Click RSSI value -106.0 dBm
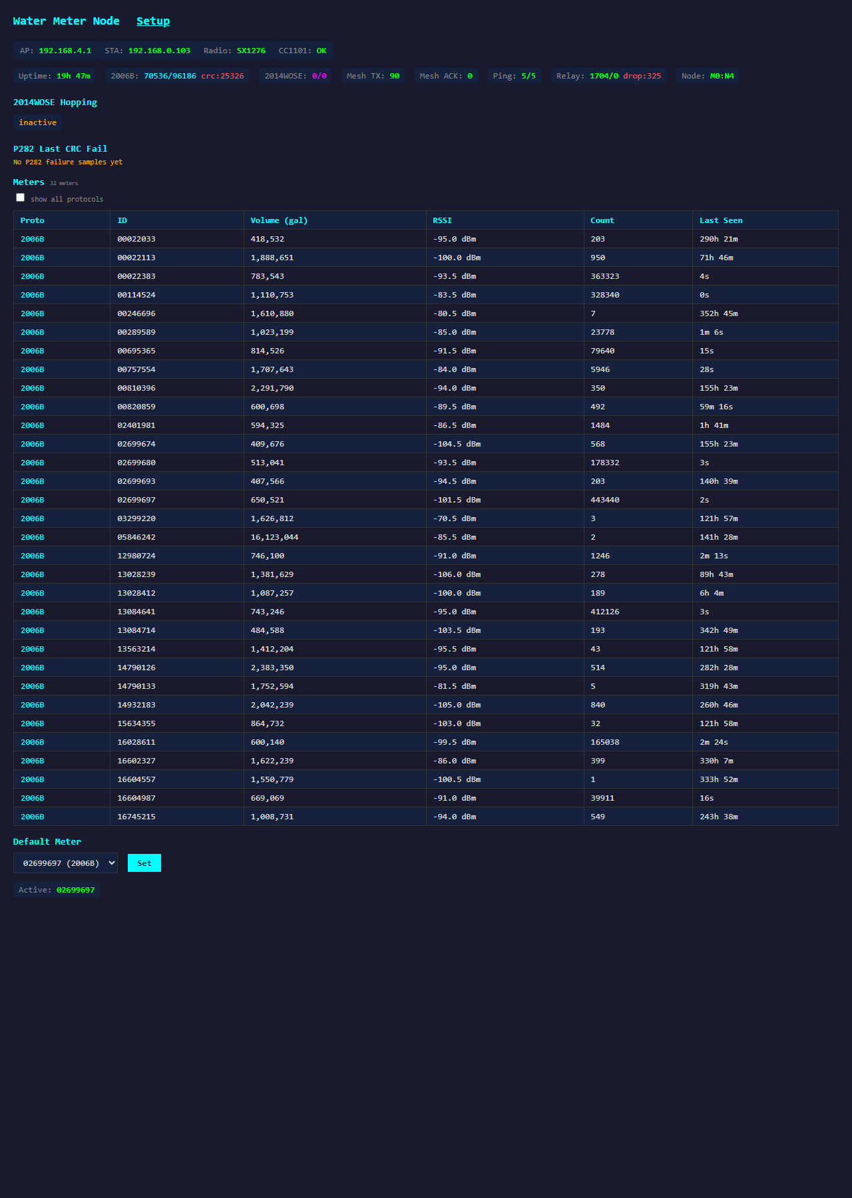The image size is (852, 1198). tap(457, 574)
